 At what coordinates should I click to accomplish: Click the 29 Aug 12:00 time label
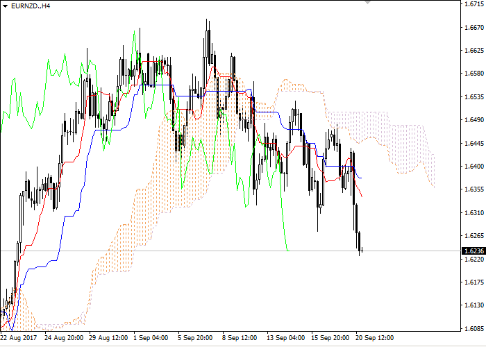click(x=108, y=338)
